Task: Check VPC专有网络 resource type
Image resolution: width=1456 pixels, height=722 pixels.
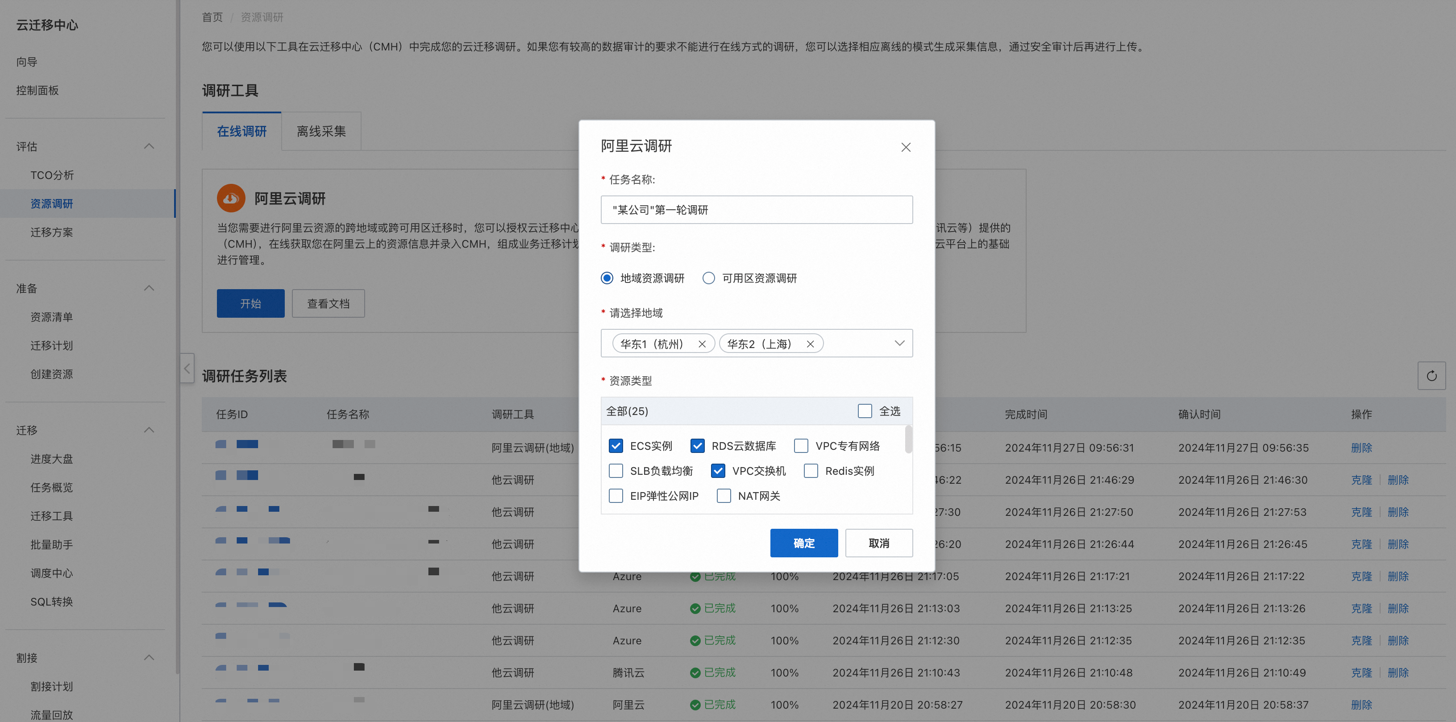Action: [801, 446]
